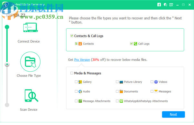Click the green Call Logs icon

[135, 44]
